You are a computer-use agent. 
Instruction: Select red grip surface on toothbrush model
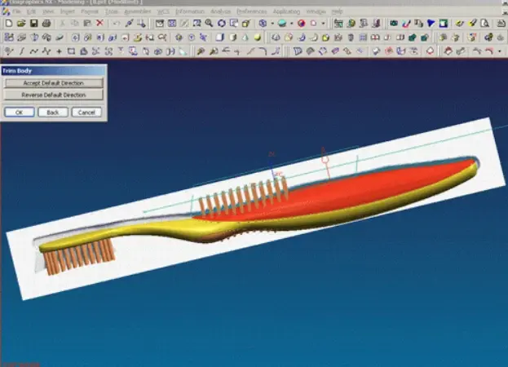[x=337, y=194]
